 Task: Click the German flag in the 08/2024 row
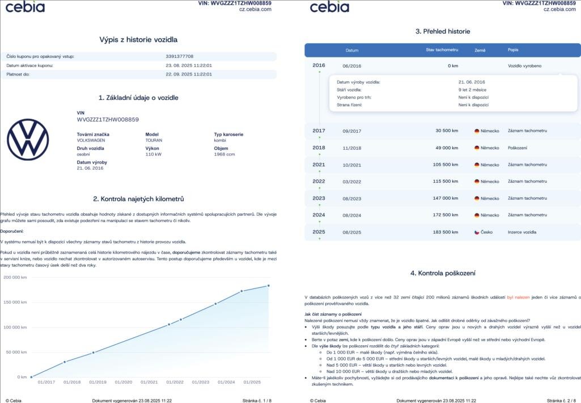(x=477, y=215)
